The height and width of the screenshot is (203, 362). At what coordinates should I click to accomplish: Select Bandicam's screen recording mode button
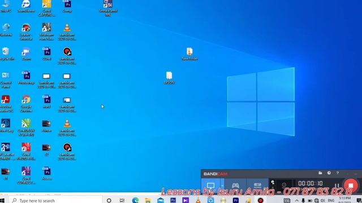(210, 186)
